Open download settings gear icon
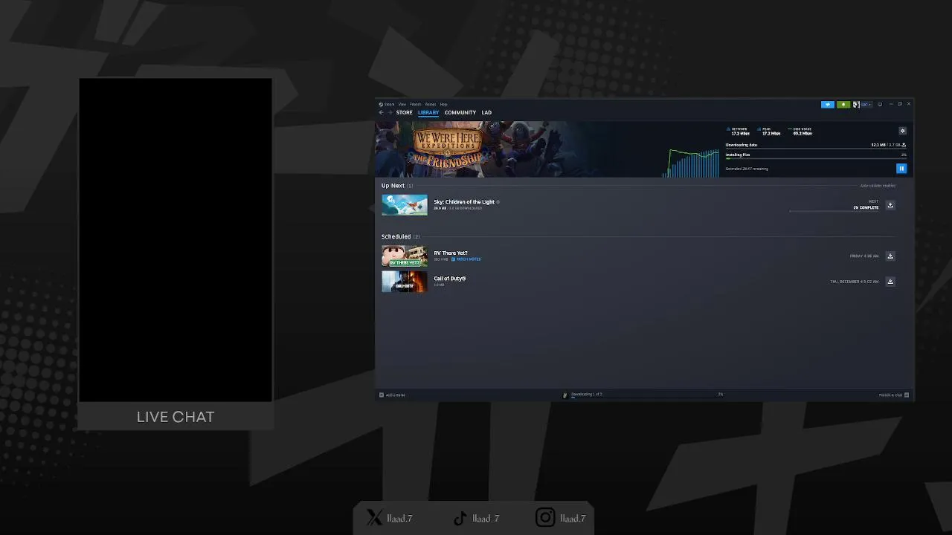Screen dimensions: 952x535 click(x=903, y=131)
